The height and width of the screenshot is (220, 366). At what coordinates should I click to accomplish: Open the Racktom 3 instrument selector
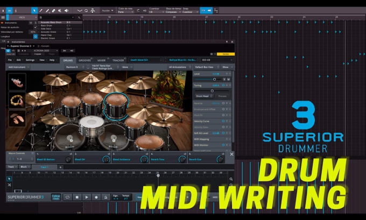click(75, 67)
